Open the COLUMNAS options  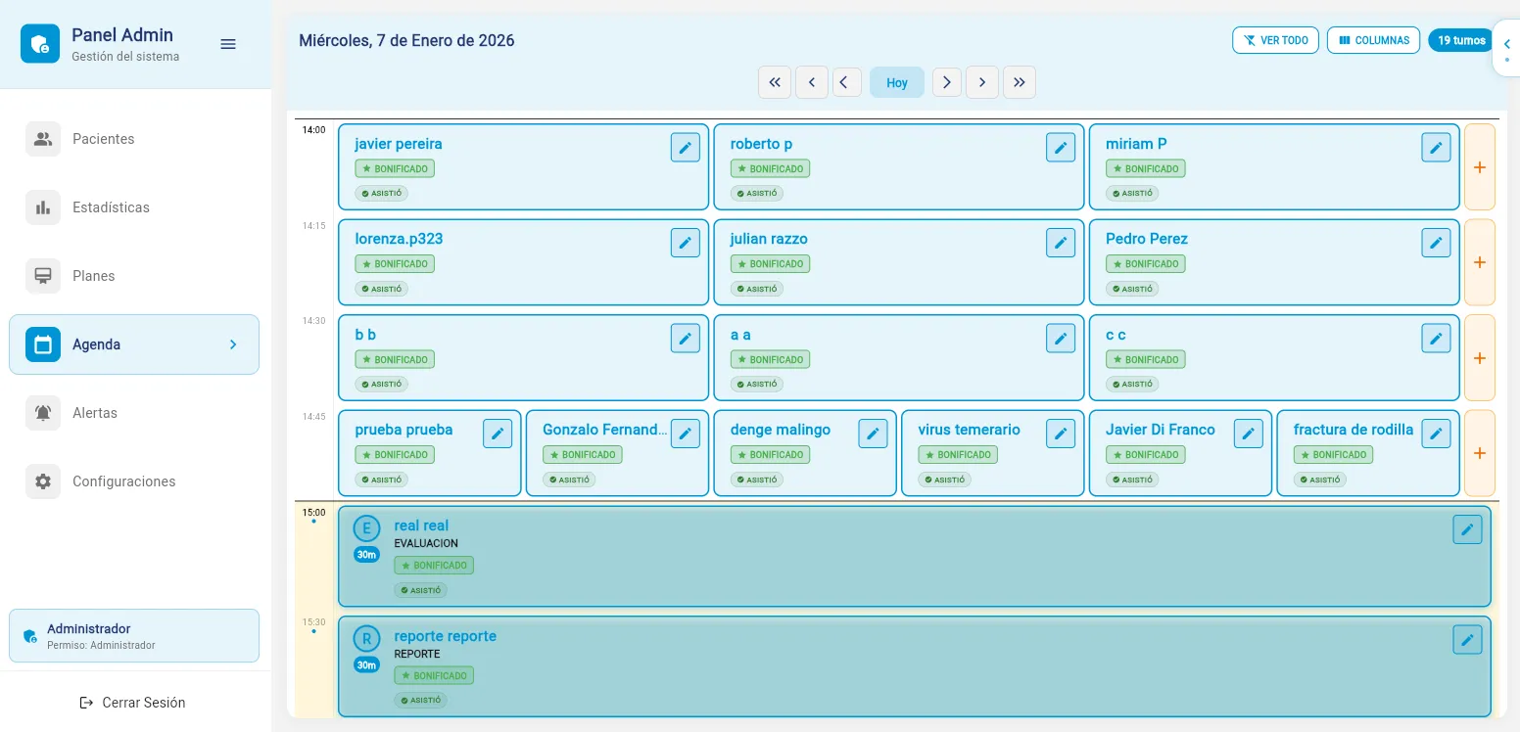tap(1373, 40)
